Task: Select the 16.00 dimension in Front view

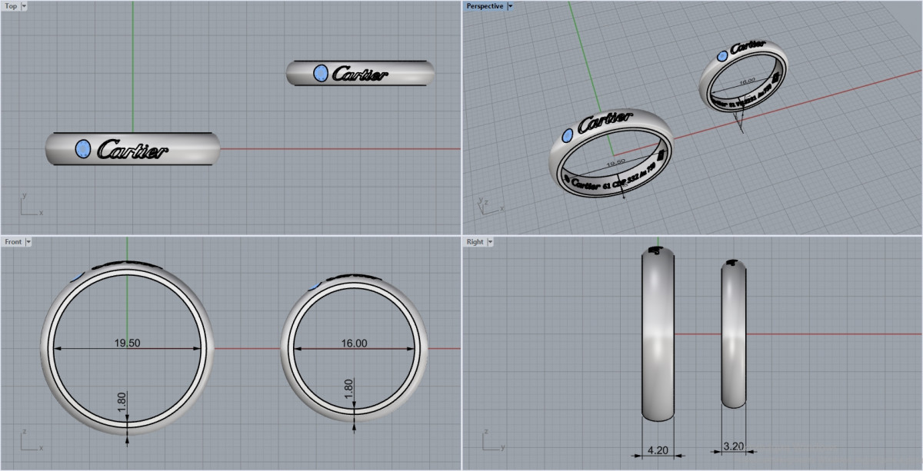Action: tap(354, 343)
